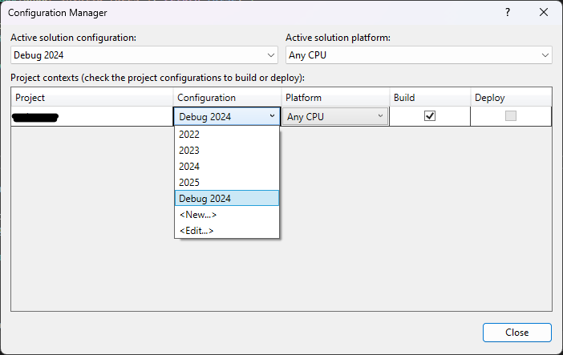
Task: Select the 2022 configuration option
Action: 227,135
